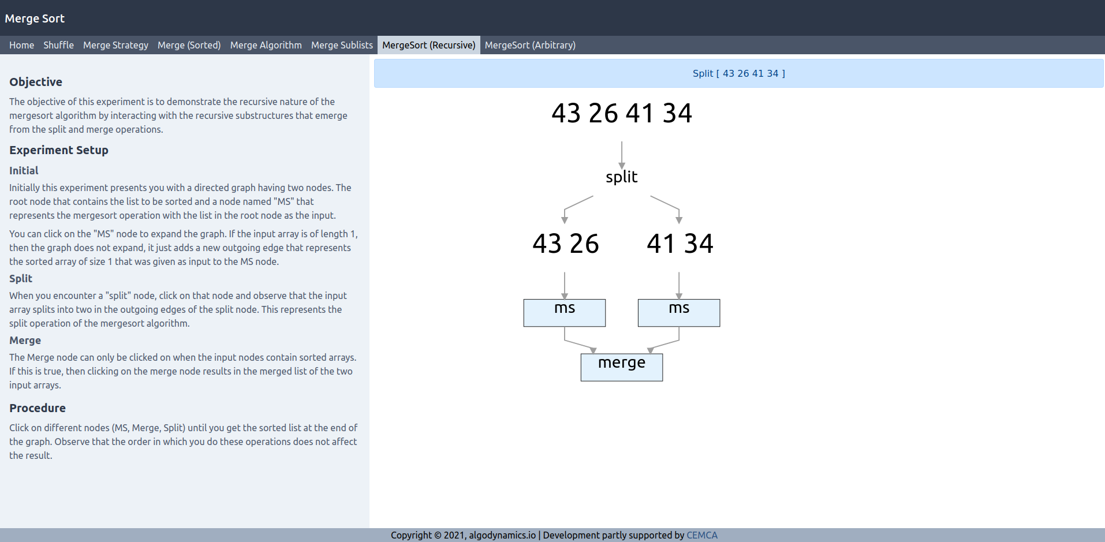
Task: Select the Merge (Sorted) tab
Action: click(x=189, y=45)
